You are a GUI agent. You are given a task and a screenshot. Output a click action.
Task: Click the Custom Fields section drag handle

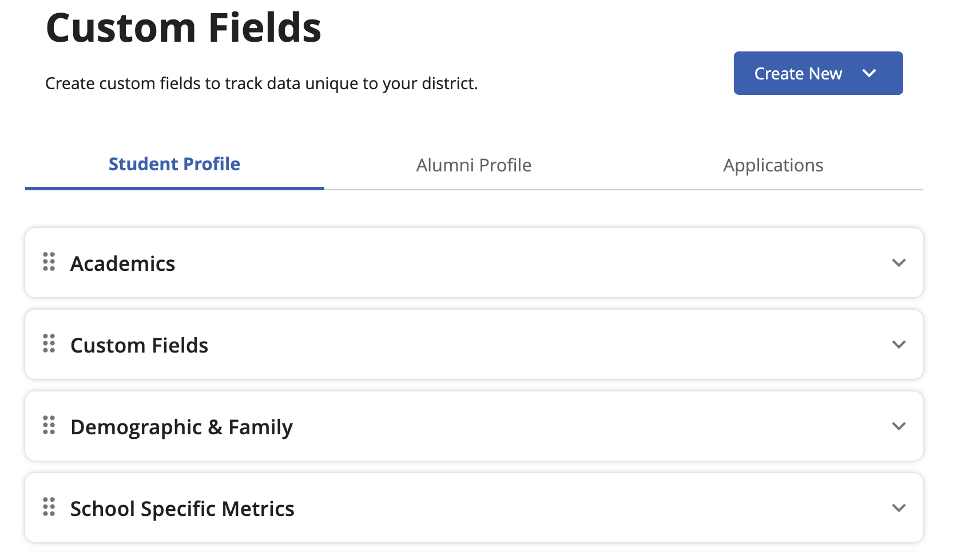pyautogui.click(x=49, y=343)
